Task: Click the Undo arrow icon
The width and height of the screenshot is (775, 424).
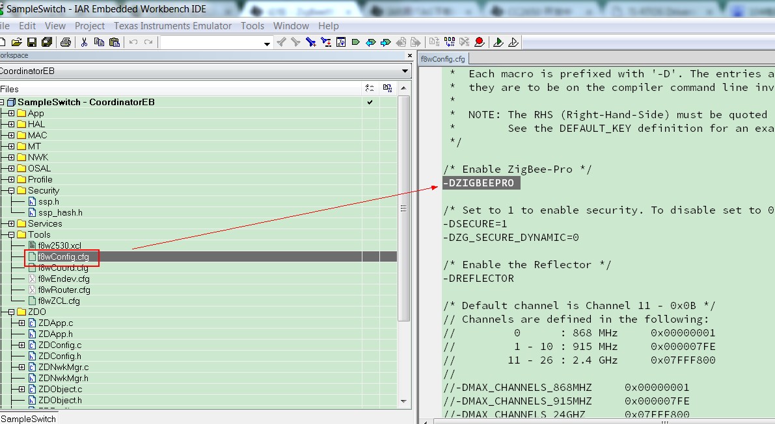Action: [133, 42]
